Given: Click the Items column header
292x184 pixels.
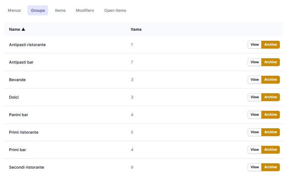Looking at the screenshot, I should click(x=136, y=29).
